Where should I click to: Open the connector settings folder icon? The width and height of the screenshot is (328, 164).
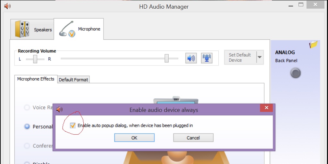tap(313, 44)
